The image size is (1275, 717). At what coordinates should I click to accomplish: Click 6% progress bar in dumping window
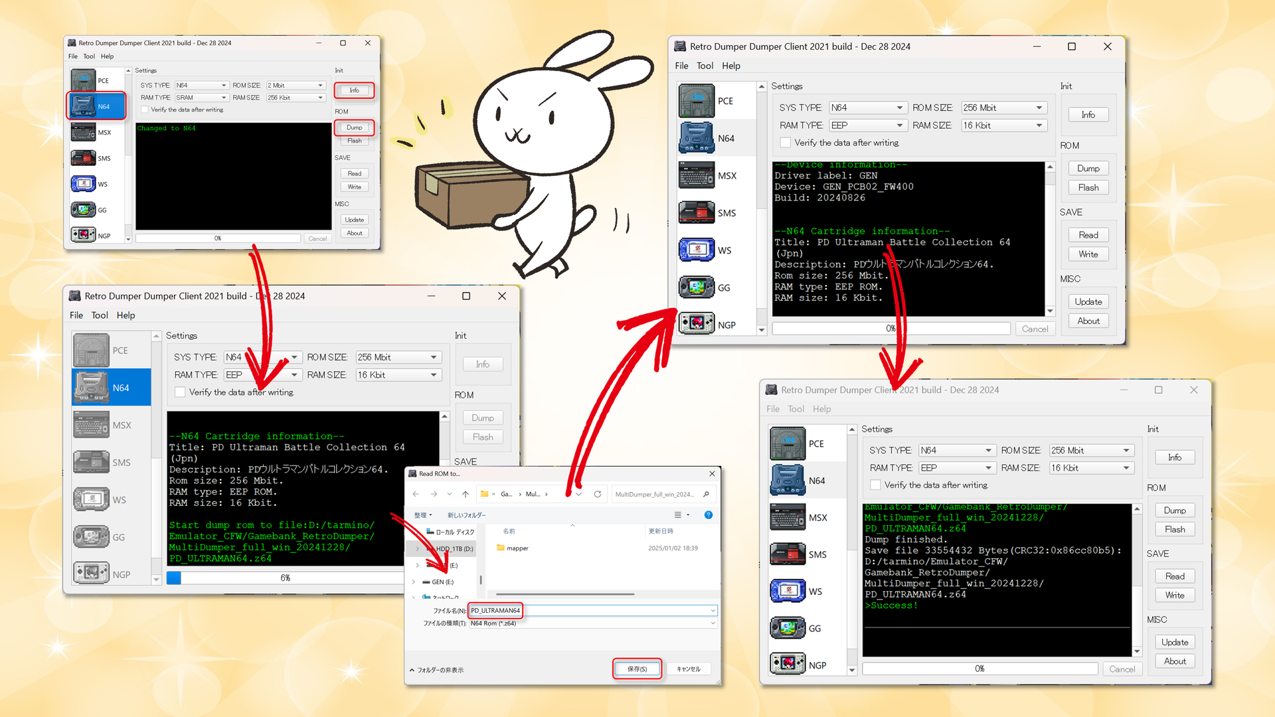pyautogui.click(x=286, y=578)
